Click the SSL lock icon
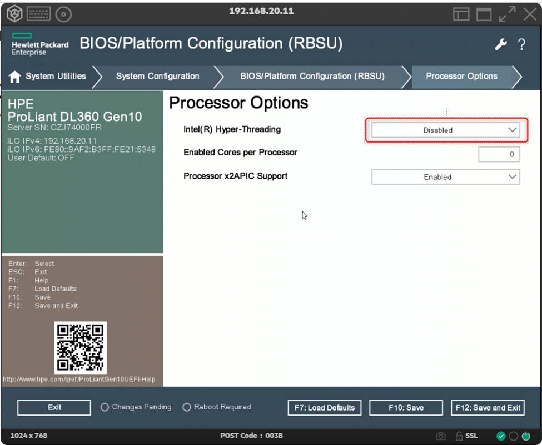 (x=459, y=436)
